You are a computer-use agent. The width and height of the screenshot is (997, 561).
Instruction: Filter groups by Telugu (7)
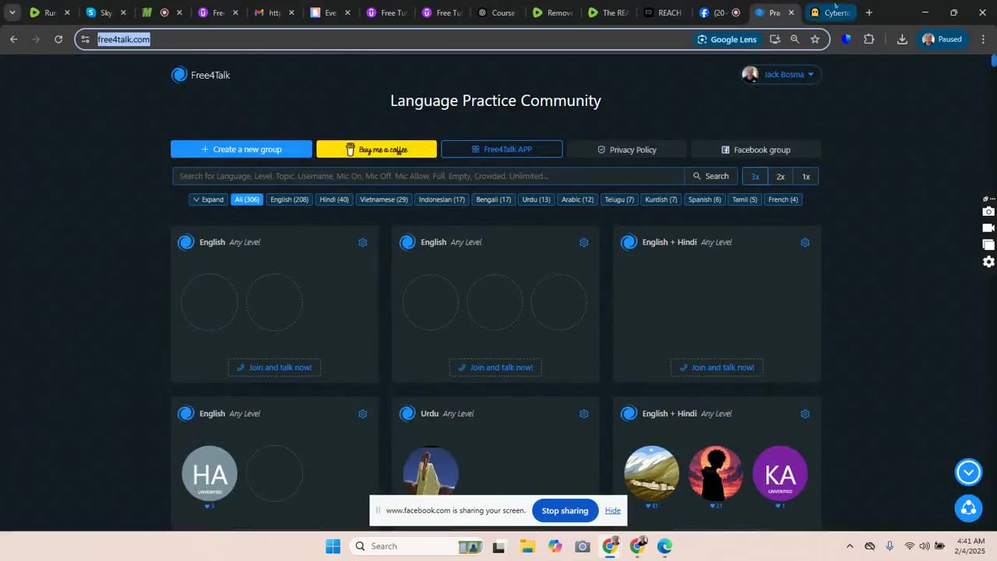tap(619, 199)
